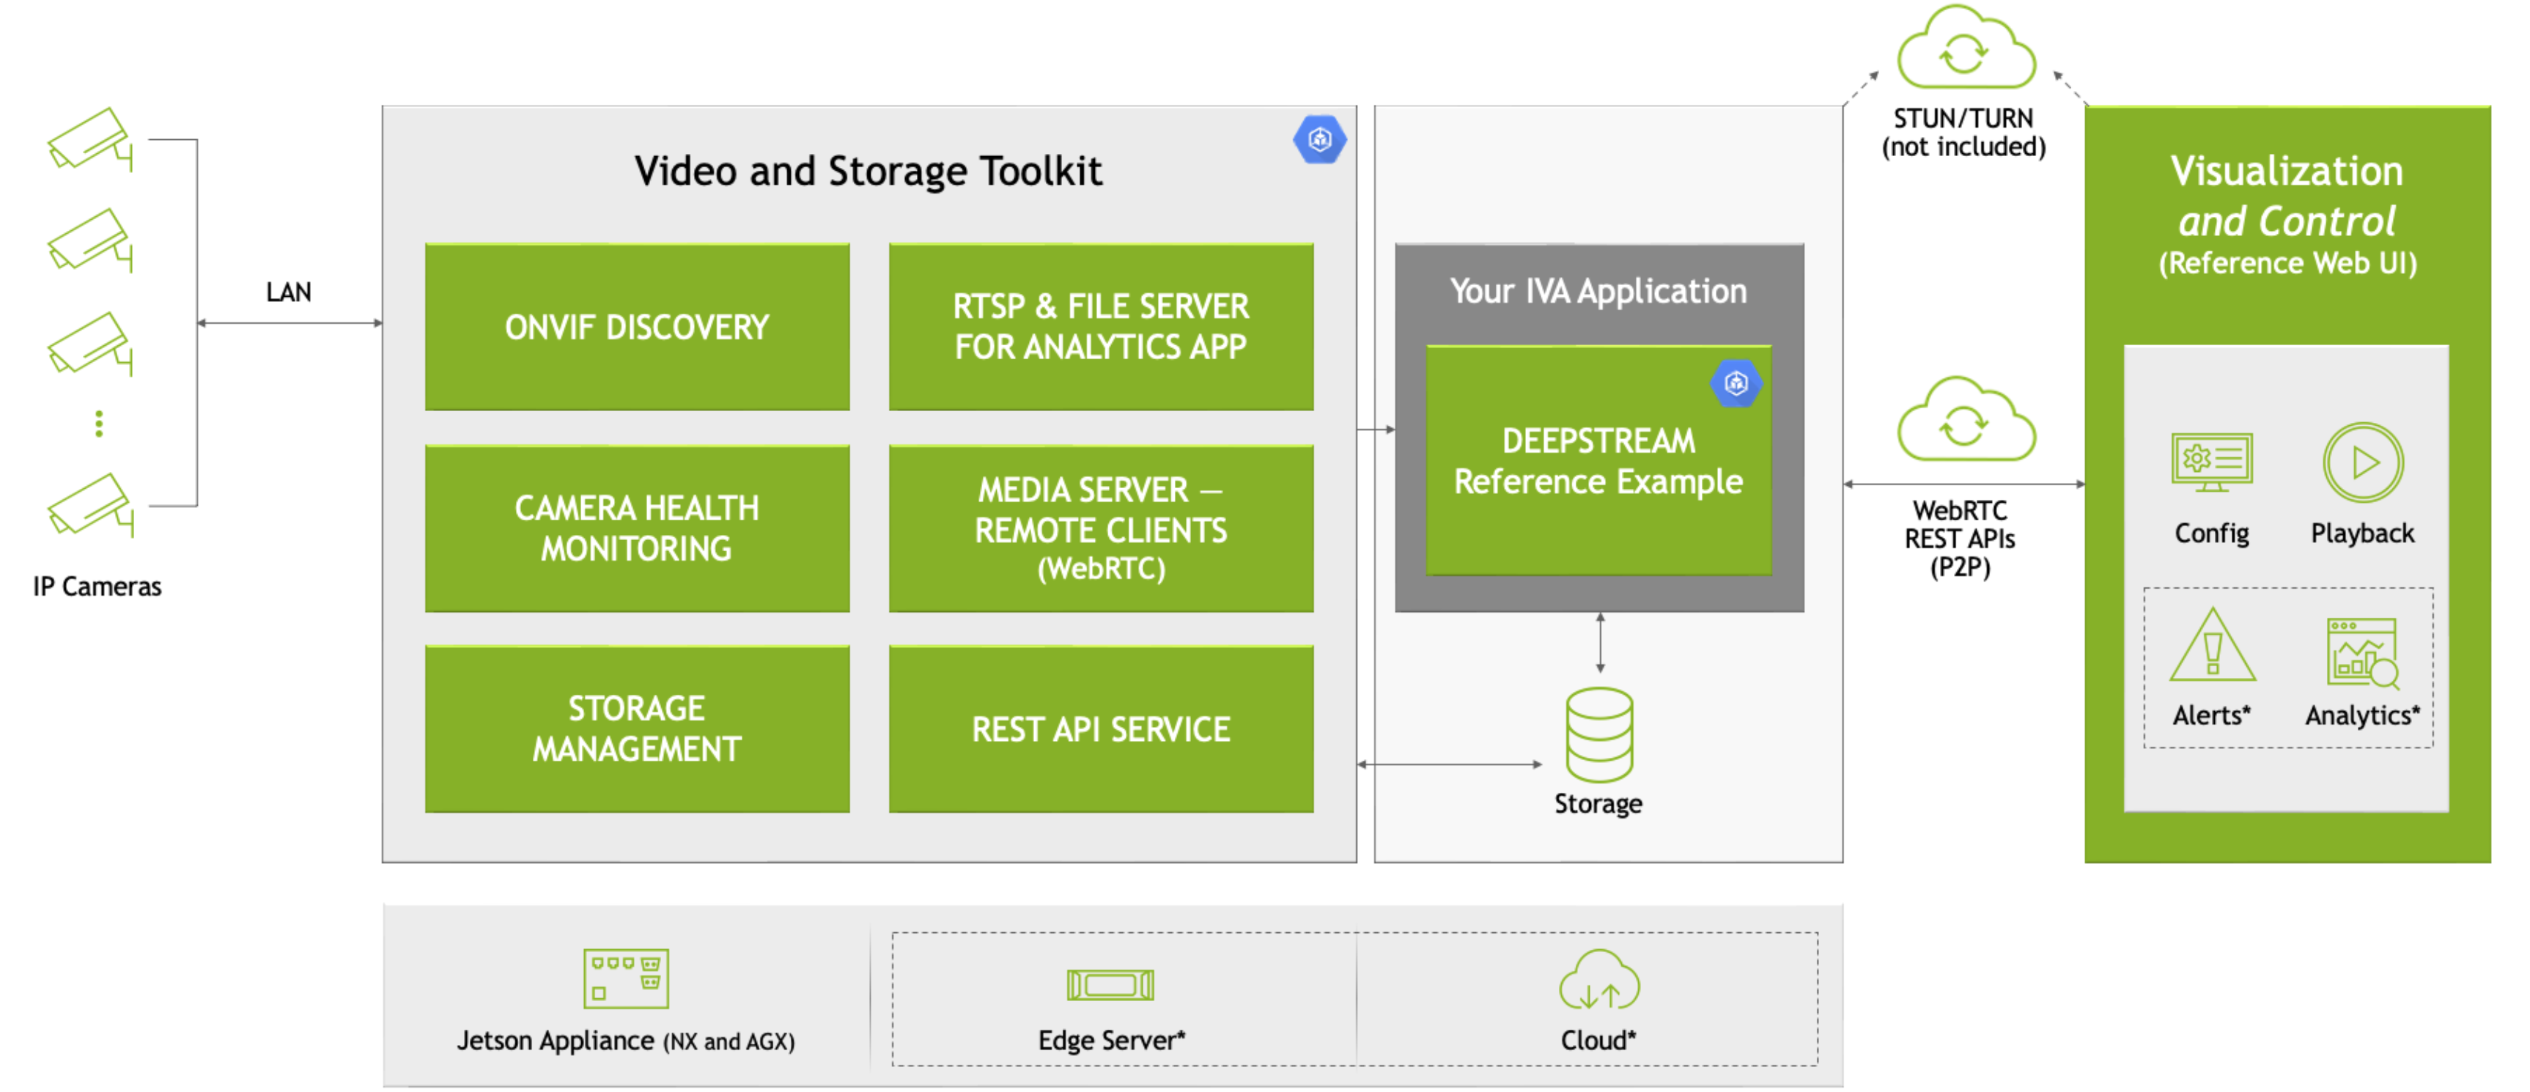This screenshot has height=1092, width=2530.
Task: Select the STORAGE MANAGEMENT block
Action: click(636, 728)
